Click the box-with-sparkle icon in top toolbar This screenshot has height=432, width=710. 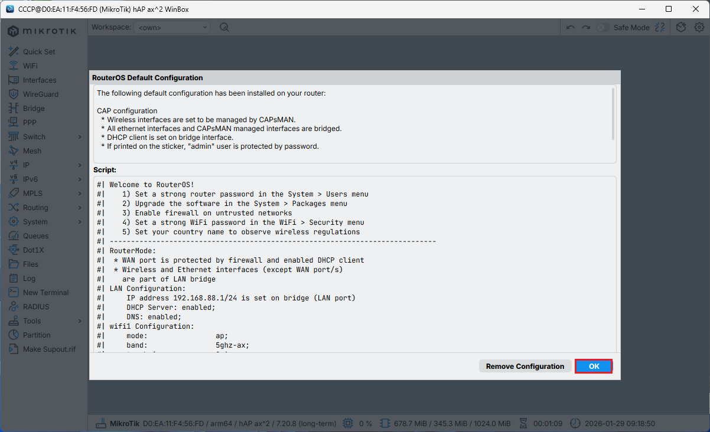(x=681, y=27)
